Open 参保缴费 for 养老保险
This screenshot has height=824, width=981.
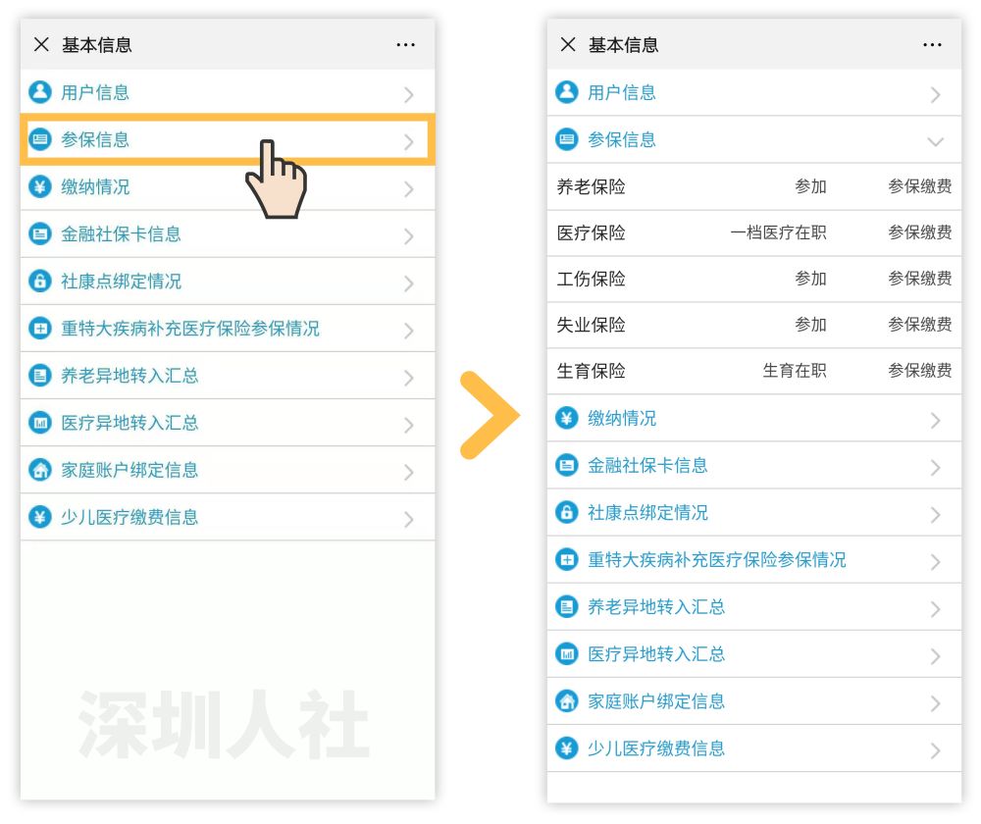[920, 186]
